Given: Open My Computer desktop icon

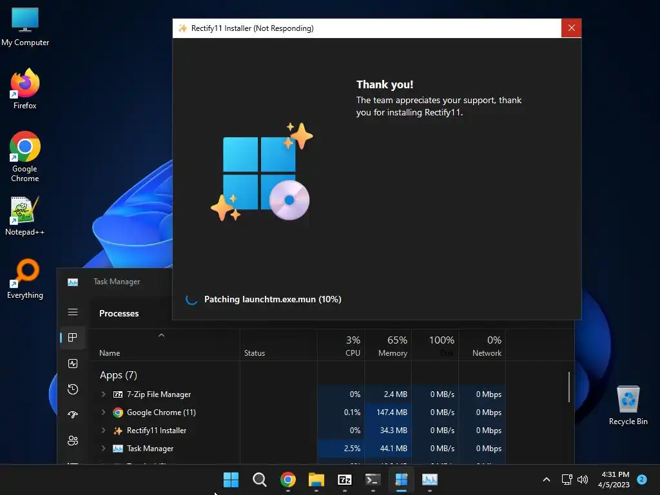Looking at the screenshot, I should [25, 26].
